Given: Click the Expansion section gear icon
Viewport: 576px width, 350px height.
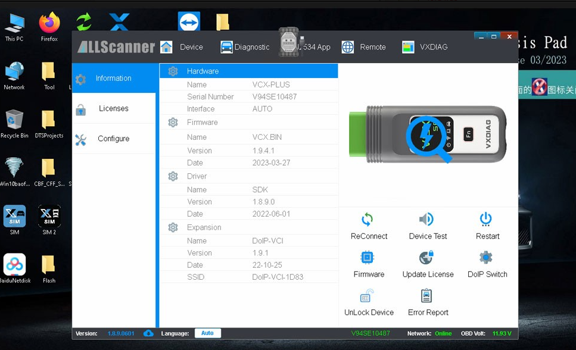Looking at the screenshot, I should click(173, 227).
